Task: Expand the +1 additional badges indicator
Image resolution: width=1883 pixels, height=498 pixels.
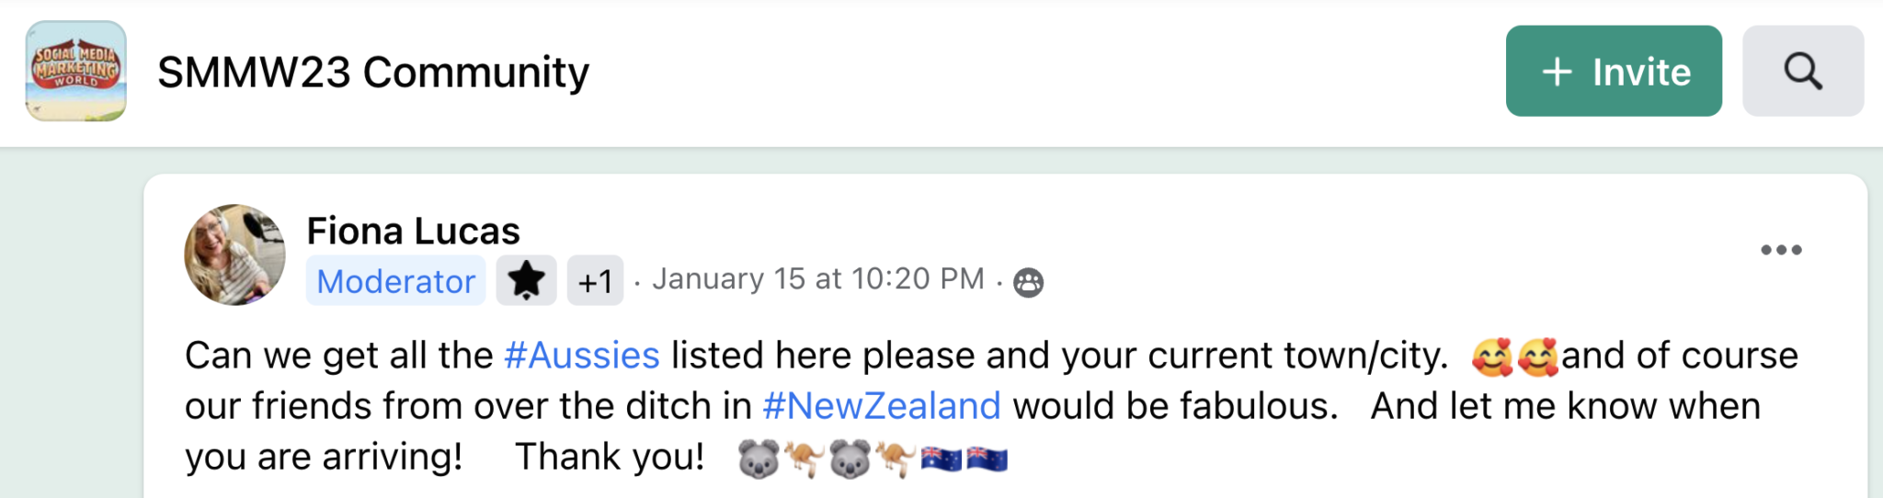Action: (x=595, y=280)
